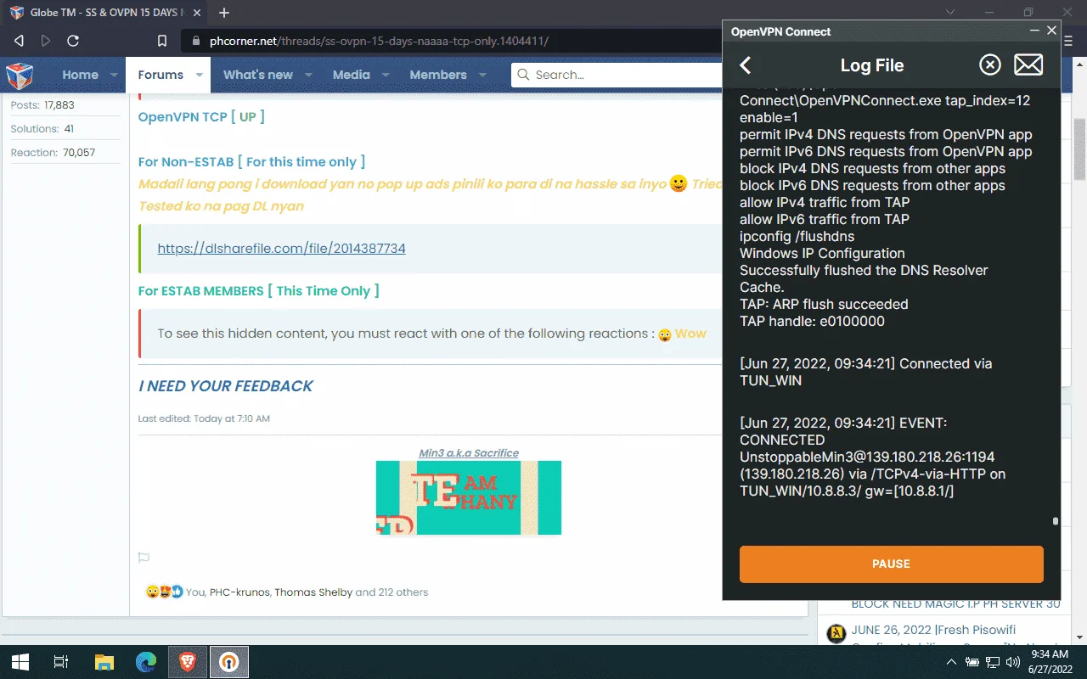
Task: Expand the Home dropdown arrow
Action: (x=114, y=75)
